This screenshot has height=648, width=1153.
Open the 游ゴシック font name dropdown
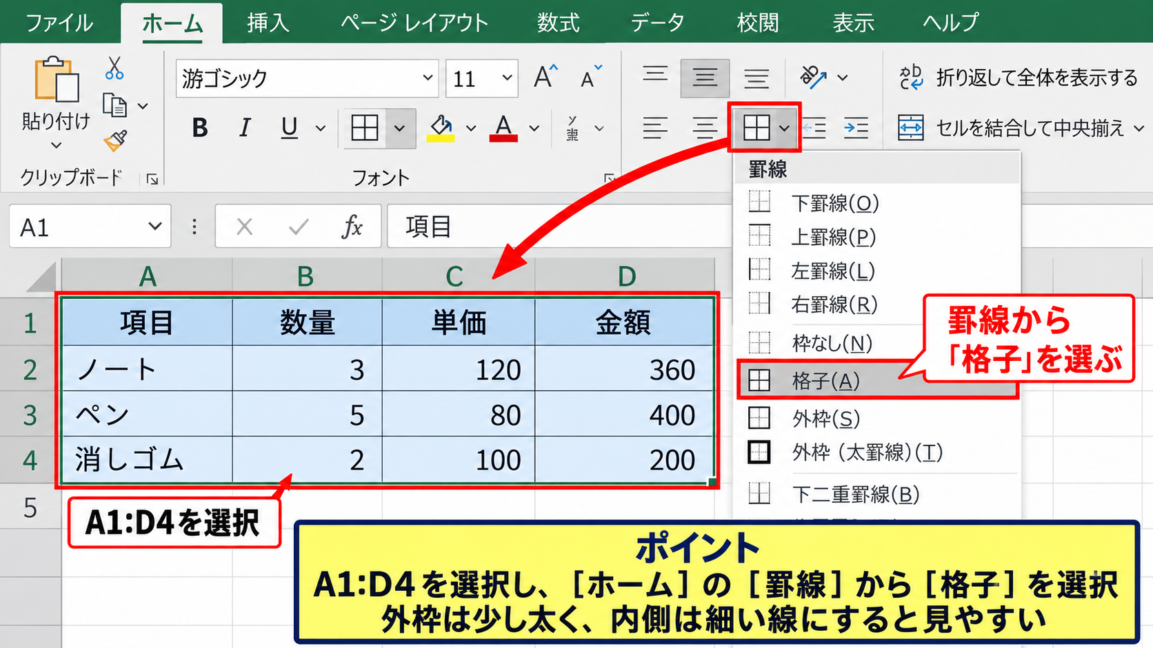point(428,78)
